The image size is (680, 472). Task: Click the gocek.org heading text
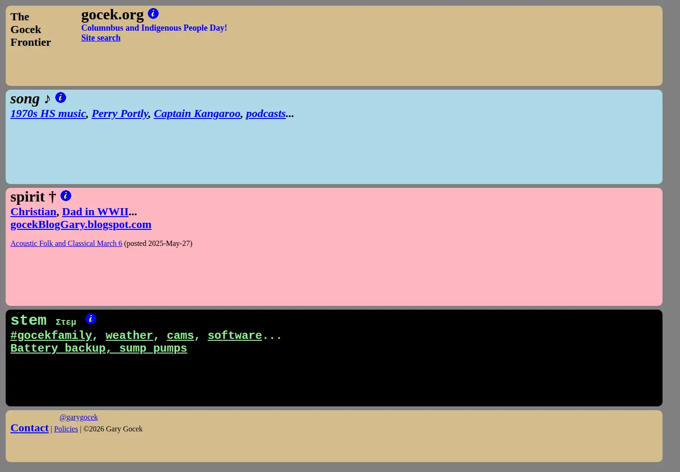[112, 15]
